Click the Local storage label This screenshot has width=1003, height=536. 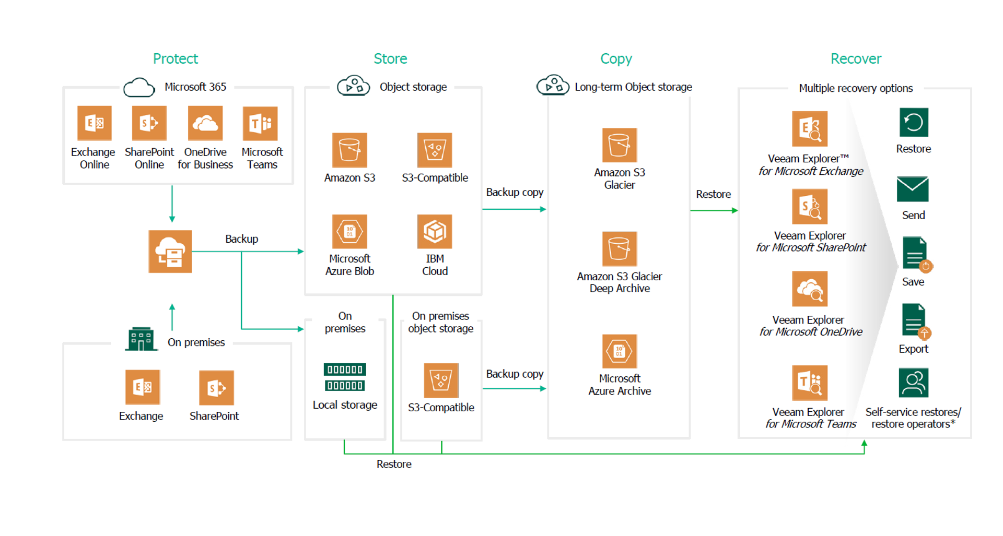[x=345, y=405]
